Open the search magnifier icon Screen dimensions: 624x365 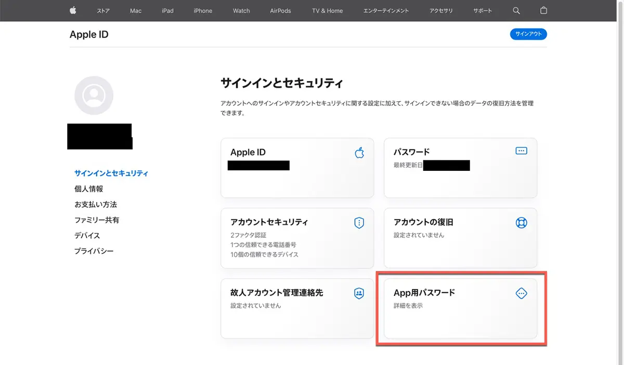pos(516,10)
